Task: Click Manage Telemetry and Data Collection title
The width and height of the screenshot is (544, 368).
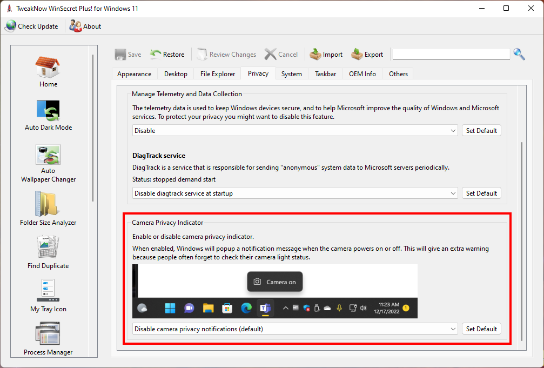Action: click(x=187, y=94)
